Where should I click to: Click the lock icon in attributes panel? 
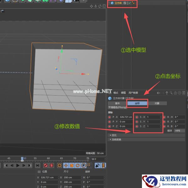click(175, 93)
